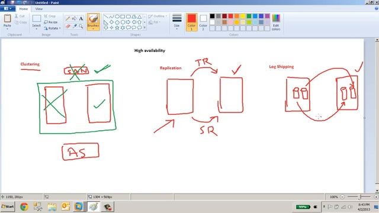The width and height of the screenshot is (379, 213).
Task: Activate Color 2 background selector
Action: tap(203, 22)
